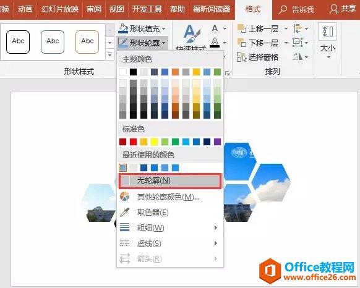The width and height of the screenshot is (360, 288).
Task: Select the left building hexagon picture
Action: tap(99, 203)
